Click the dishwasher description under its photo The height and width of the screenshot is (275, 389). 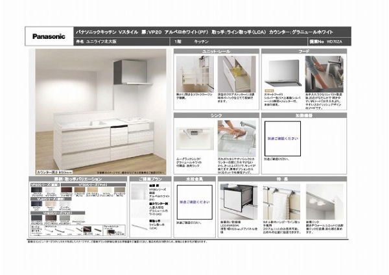coord(239,227)
